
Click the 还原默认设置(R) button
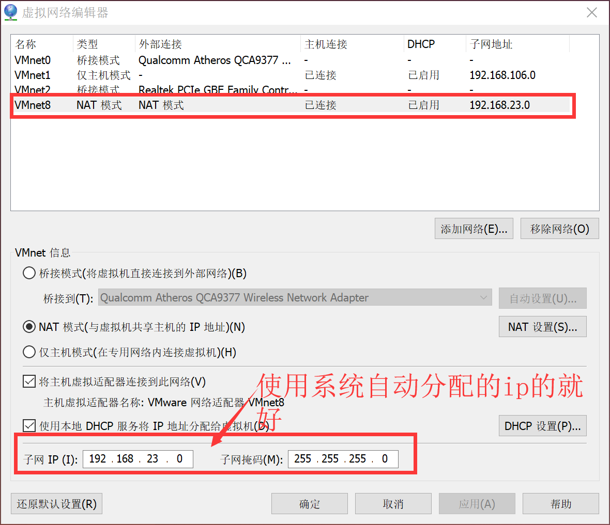(x=56, y=503)
